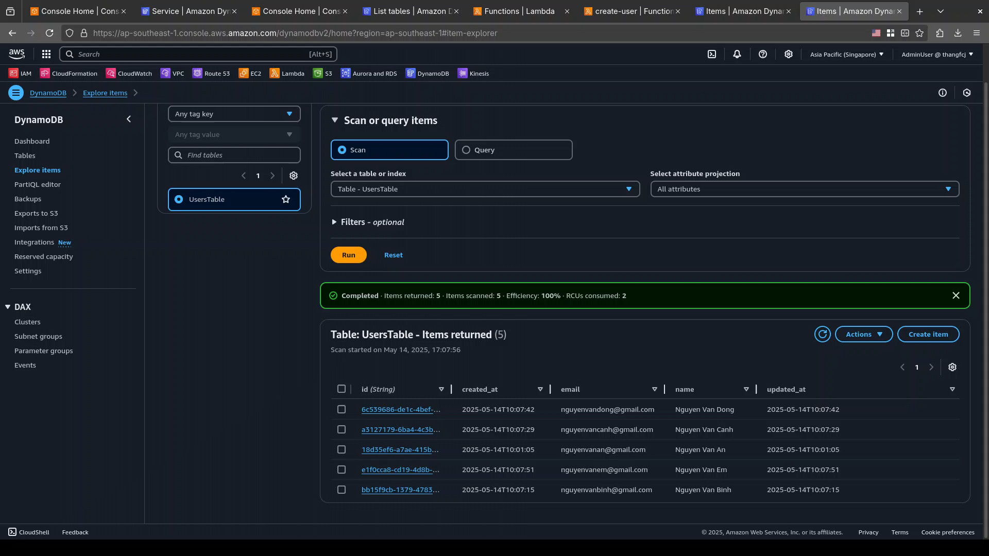Viewport: 989px width, 556px height.
Task: Open CloudShell from the top bar
Action: [711, 54]
